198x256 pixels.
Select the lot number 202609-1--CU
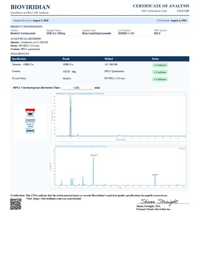click(126, 34)
